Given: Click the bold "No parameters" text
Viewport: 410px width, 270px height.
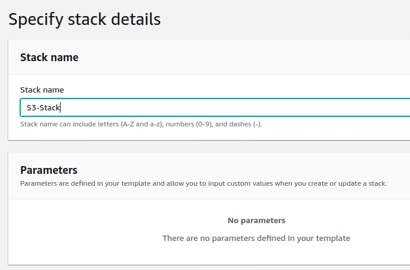Looking at the screenshot, I should (256, 220).
